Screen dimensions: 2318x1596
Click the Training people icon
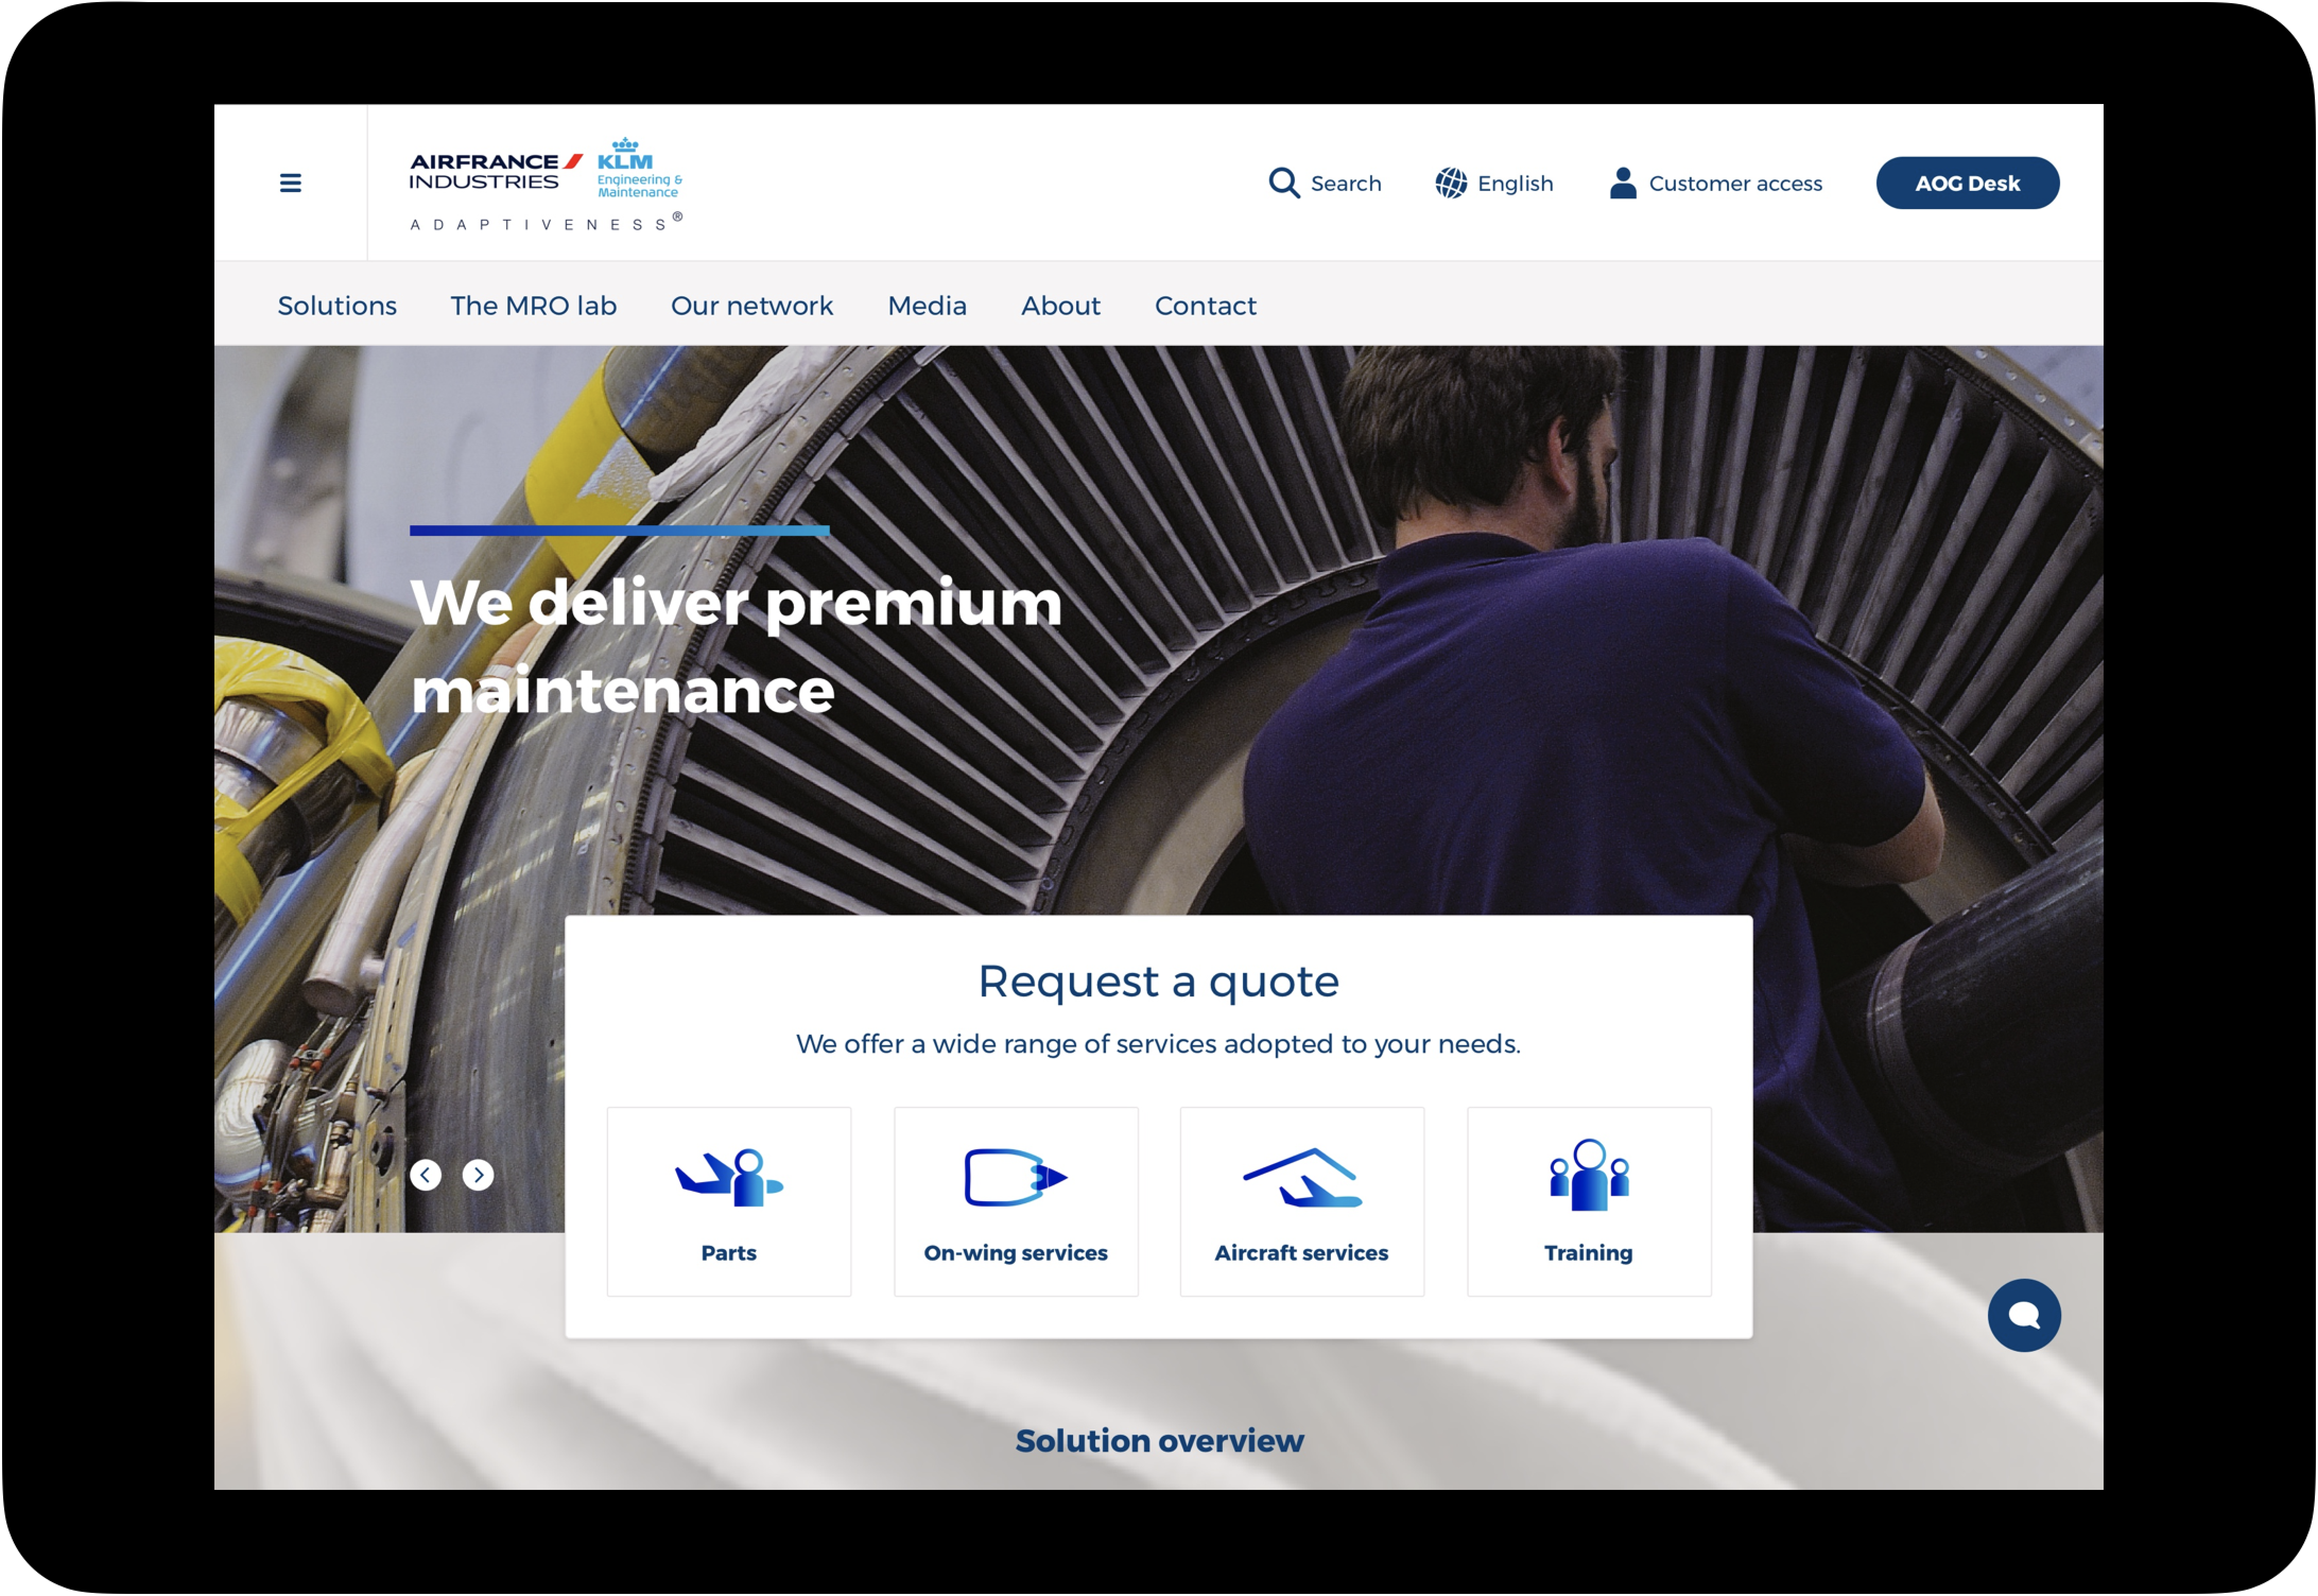(x=1588, y=1175)
